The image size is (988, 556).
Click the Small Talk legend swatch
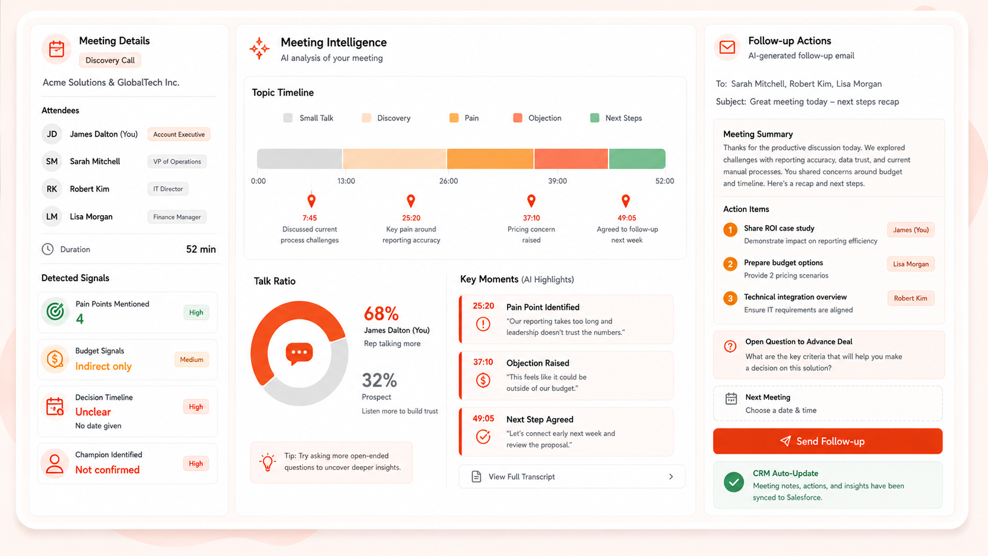[x=288, y=118]
